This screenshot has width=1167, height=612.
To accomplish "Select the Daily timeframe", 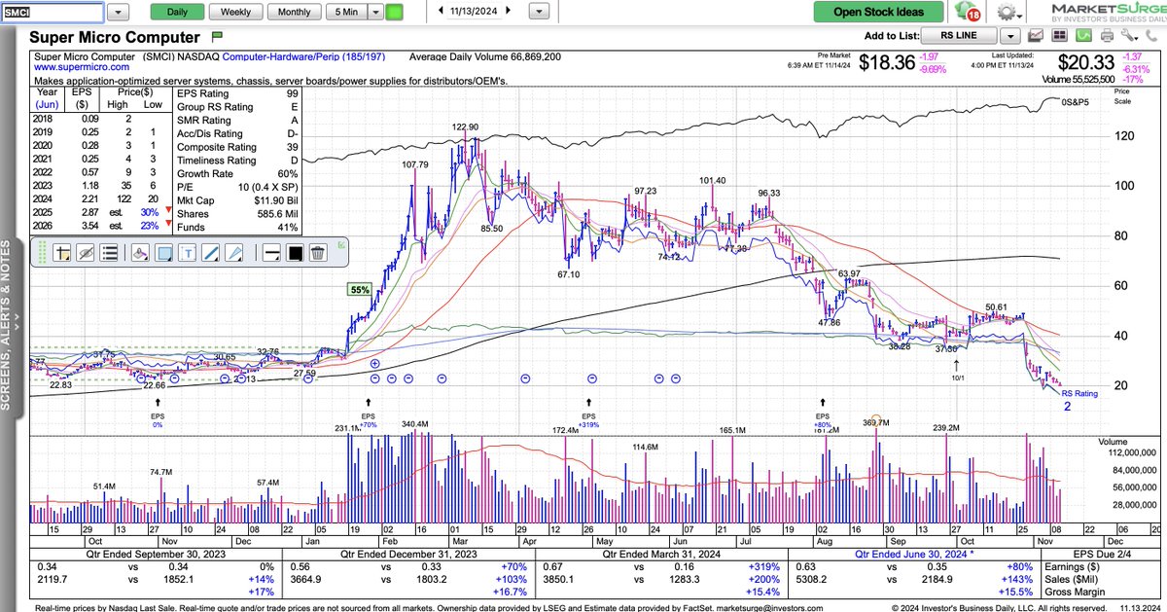I will pyautogui.click(x=178, y=12).
